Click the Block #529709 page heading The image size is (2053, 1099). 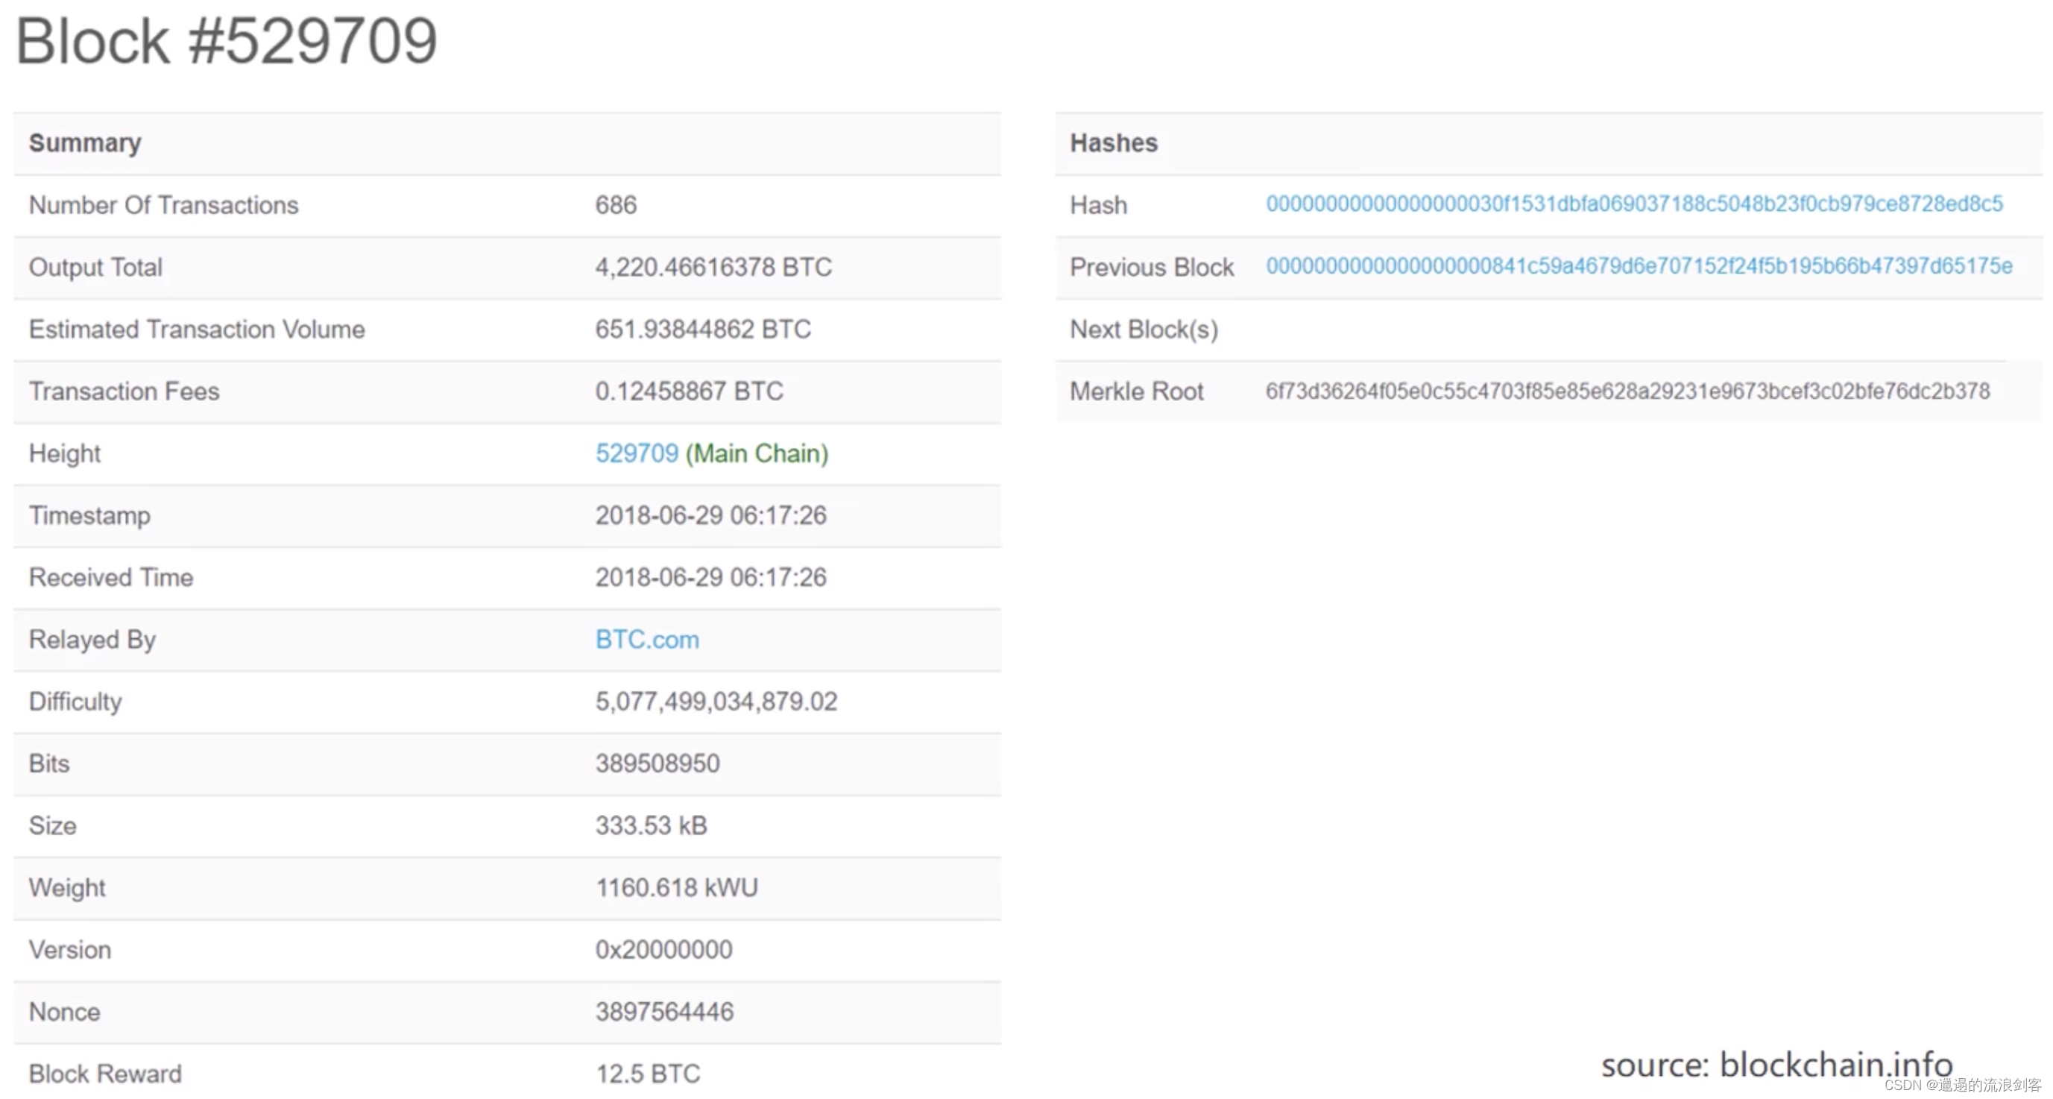click(x=227, y=42)
